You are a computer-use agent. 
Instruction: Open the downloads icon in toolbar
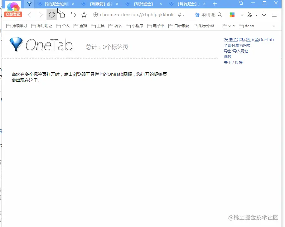tap(264, 15)
